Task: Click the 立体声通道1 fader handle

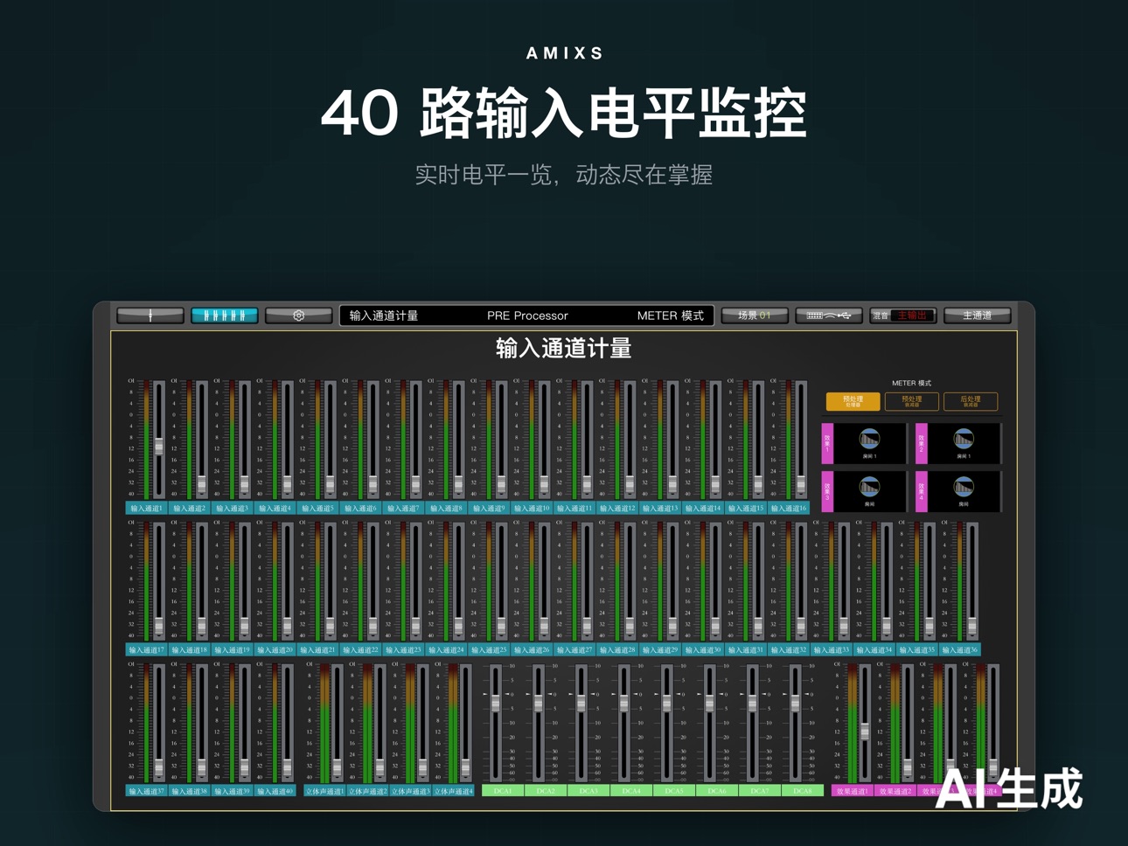Action: (x=337, y=768)
